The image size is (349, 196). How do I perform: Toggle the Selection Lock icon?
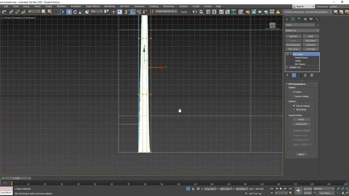click(x=193, y=189)
